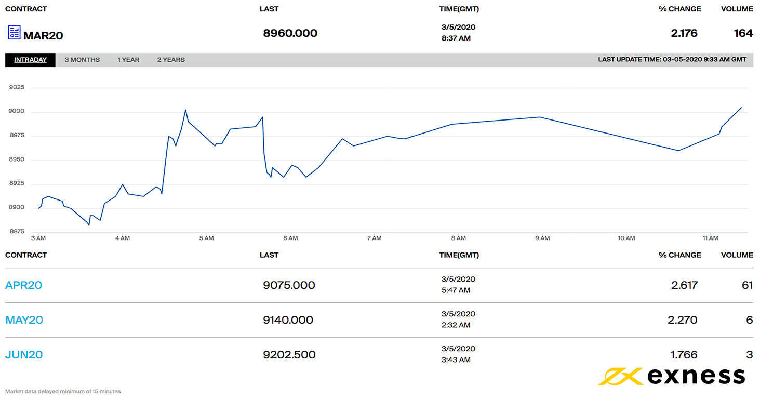Open the JUN20 contract link

(24, 355)
